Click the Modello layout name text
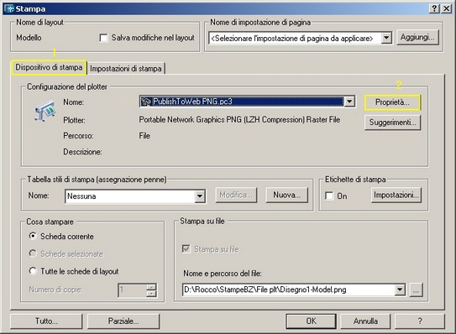The width and height of the screenshot is (456, 334). 29,38
